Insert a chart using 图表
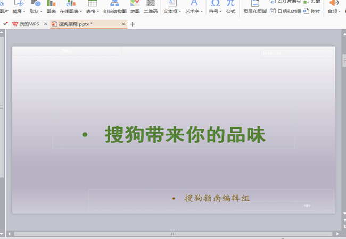 pos(51,6)
